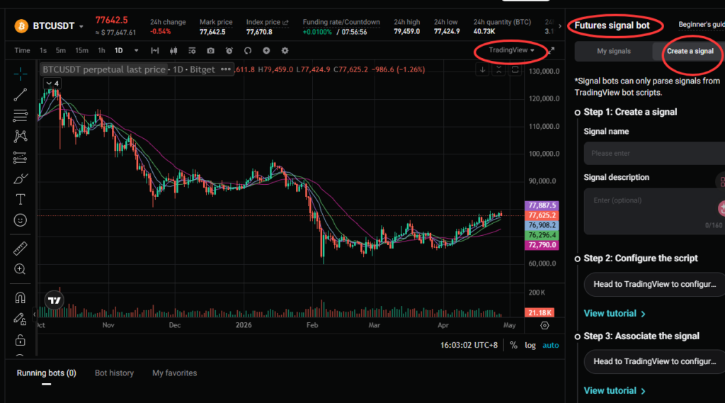
Task: Click Head to TradingView button under Step 2
Action: [654, 284]
